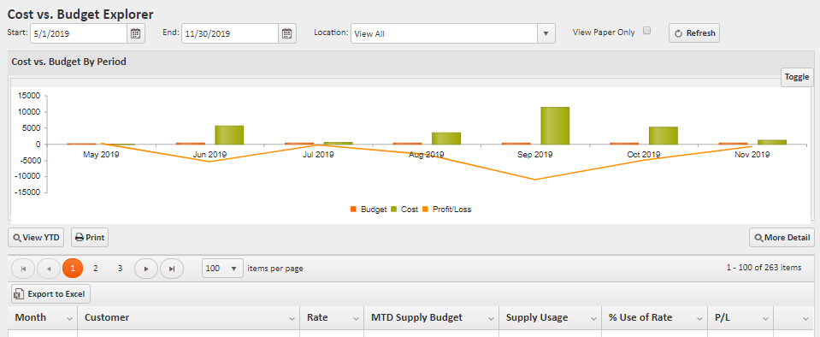The height and width of the screenshot is (337, 820).
Task: Select page 3 in the pager
Action: click(x=120, y=269)
